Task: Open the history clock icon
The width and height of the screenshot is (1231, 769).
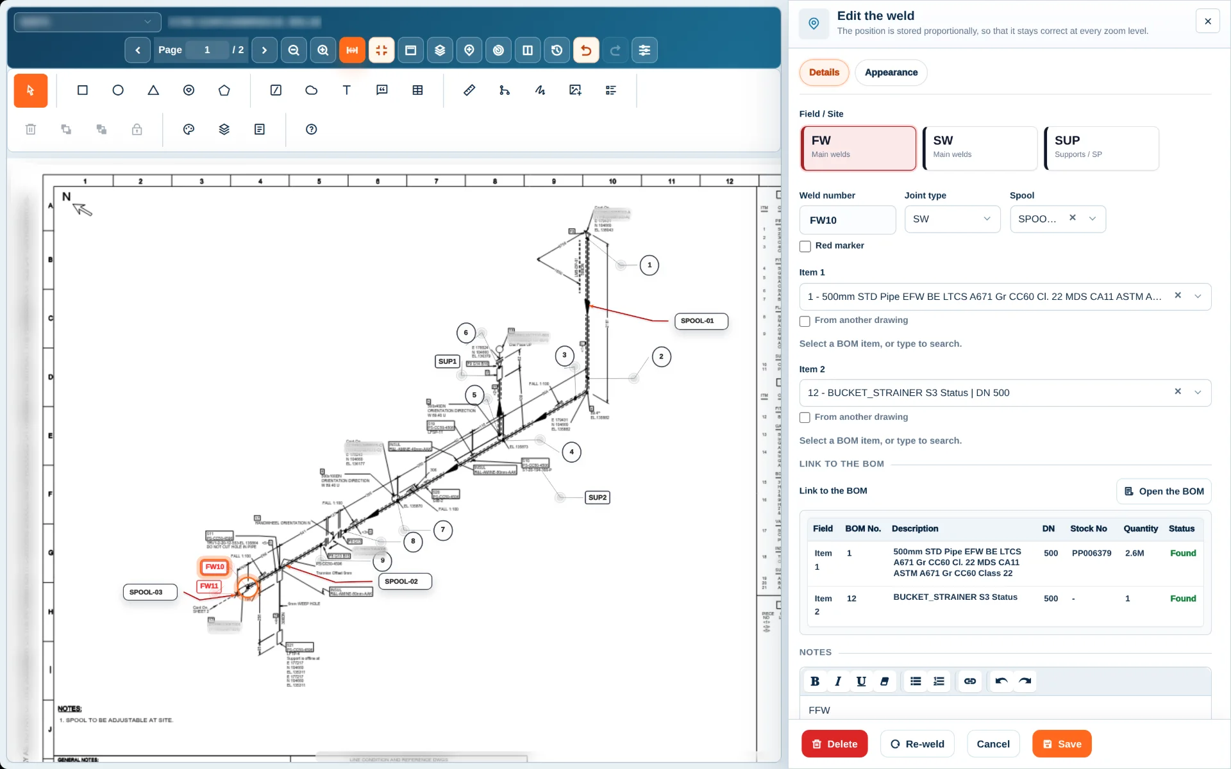Action: pos(557,50)
